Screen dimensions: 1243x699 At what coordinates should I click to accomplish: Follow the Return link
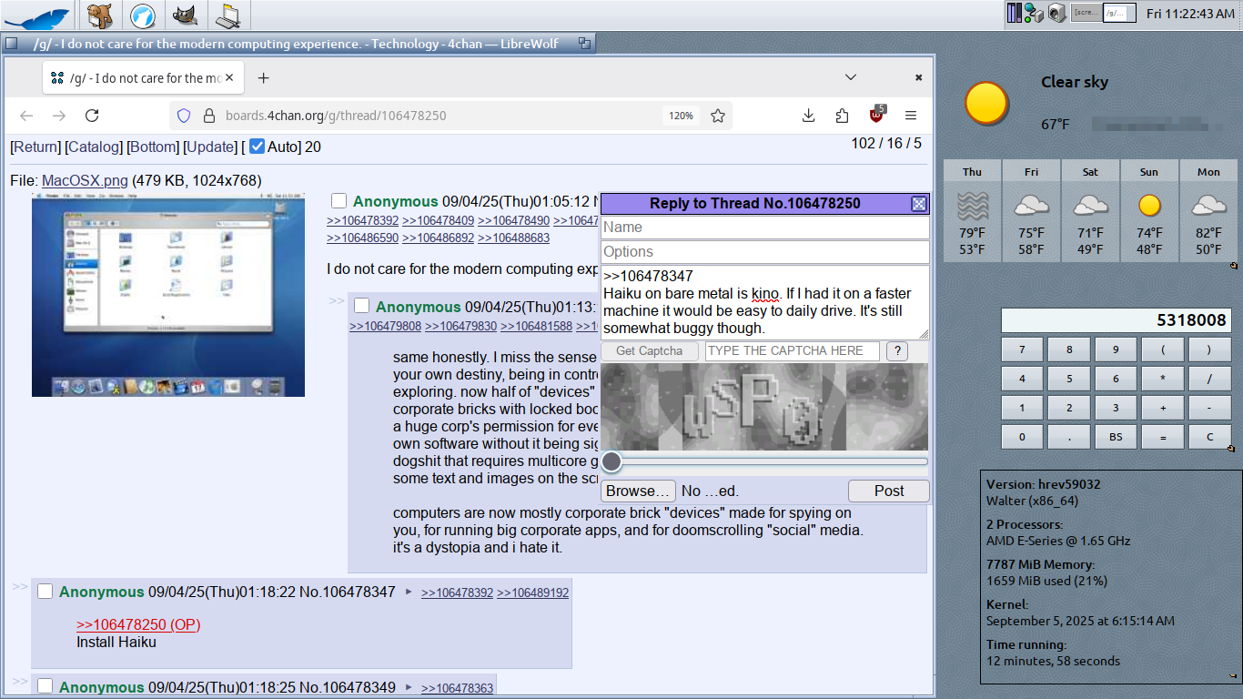(35, 147)
